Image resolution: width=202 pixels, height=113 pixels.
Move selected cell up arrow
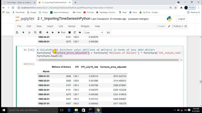[47, 32]
